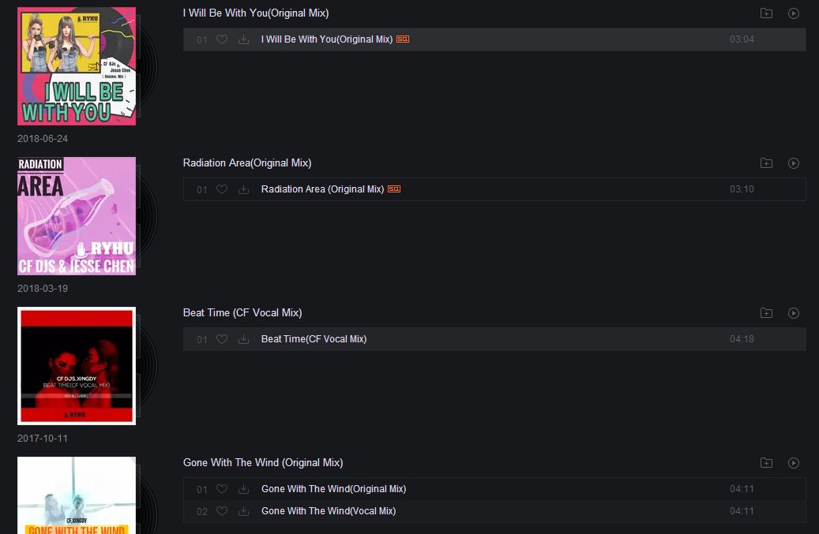Favorite the Radiation Area track with heart
The height and width of the screenshot is (534, 819).
coord(222,189)
